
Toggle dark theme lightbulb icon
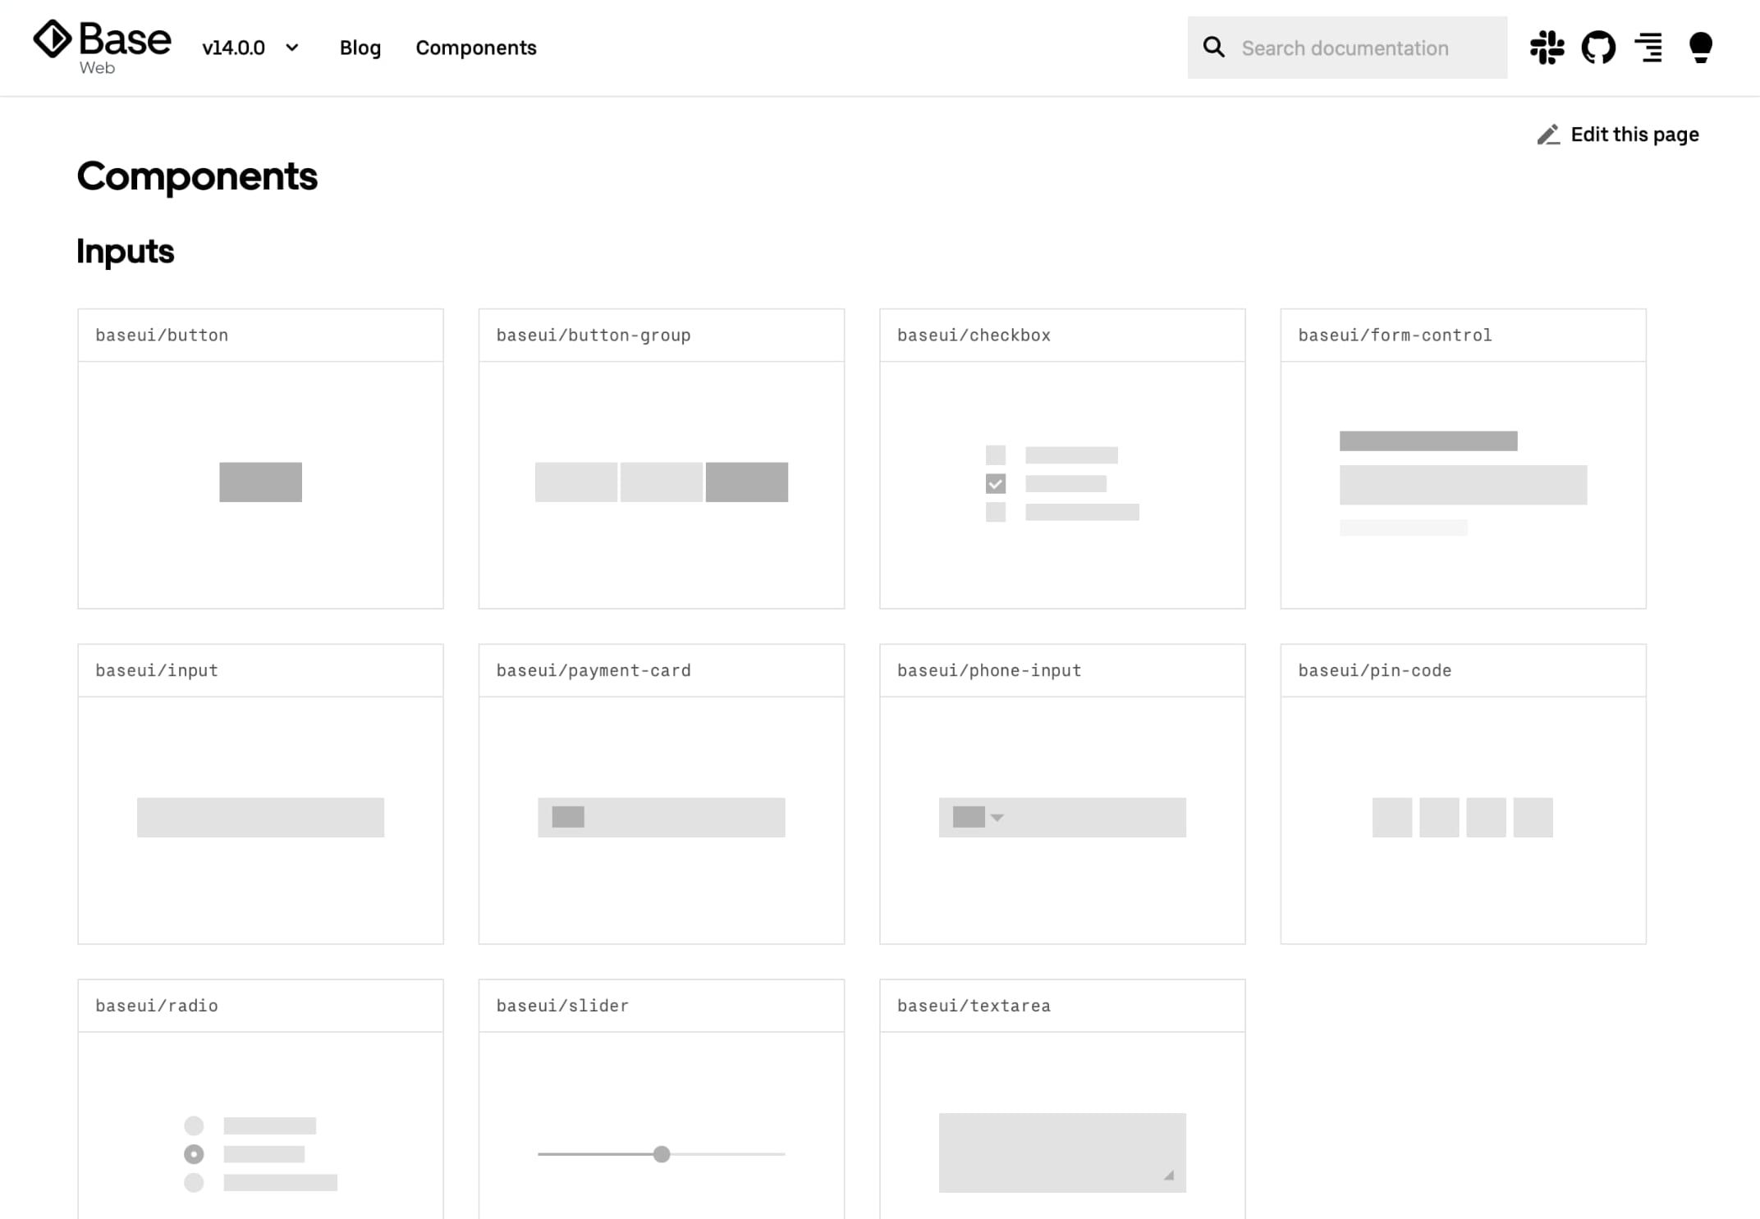1700,48
